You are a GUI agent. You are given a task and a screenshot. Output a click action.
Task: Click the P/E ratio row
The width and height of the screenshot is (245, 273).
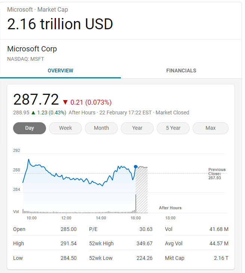coord(121,229)
